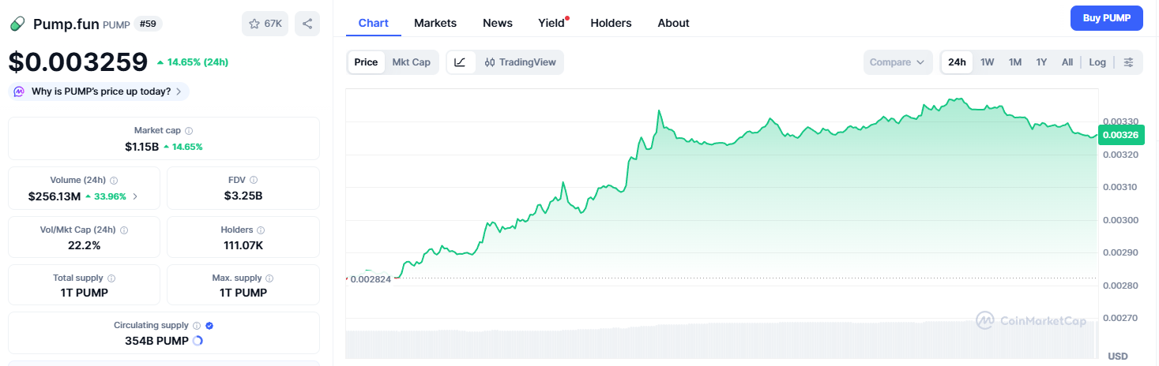Expand Why is PUMP's price up today
The width and height of the screenshot is (1159, 366).
click(99, 91)
